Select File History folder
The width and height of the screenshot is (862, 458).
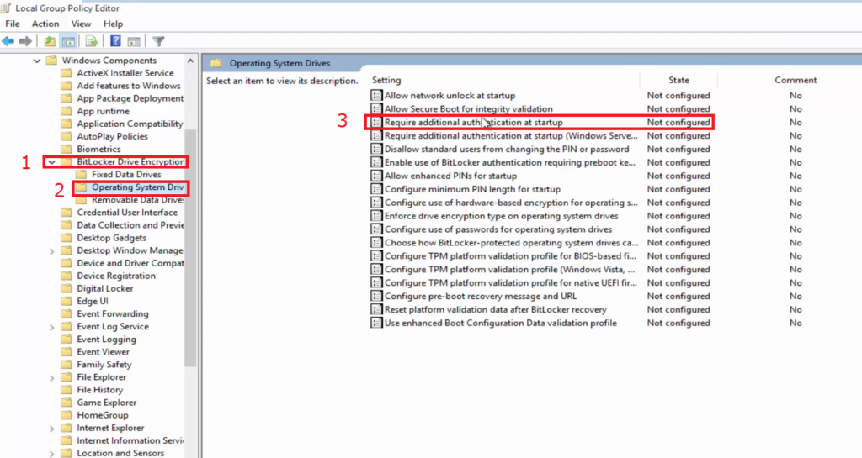pos(99,390)
